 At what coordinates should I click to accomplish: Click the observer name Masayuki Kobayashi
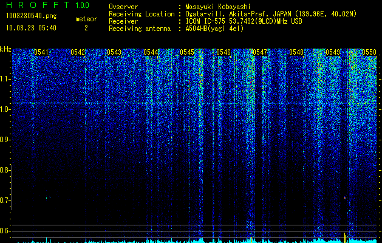click(x=218, y=7)
